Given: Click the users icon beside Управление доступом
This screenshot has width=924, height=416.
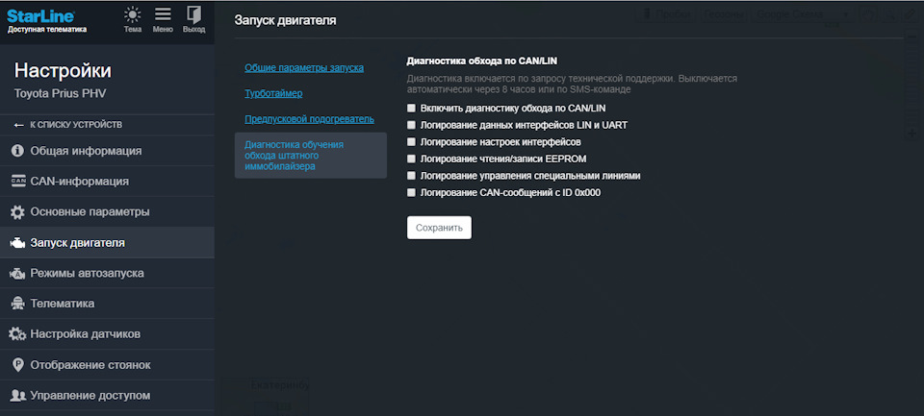Looking at the screenshot, I should [18, 396].
